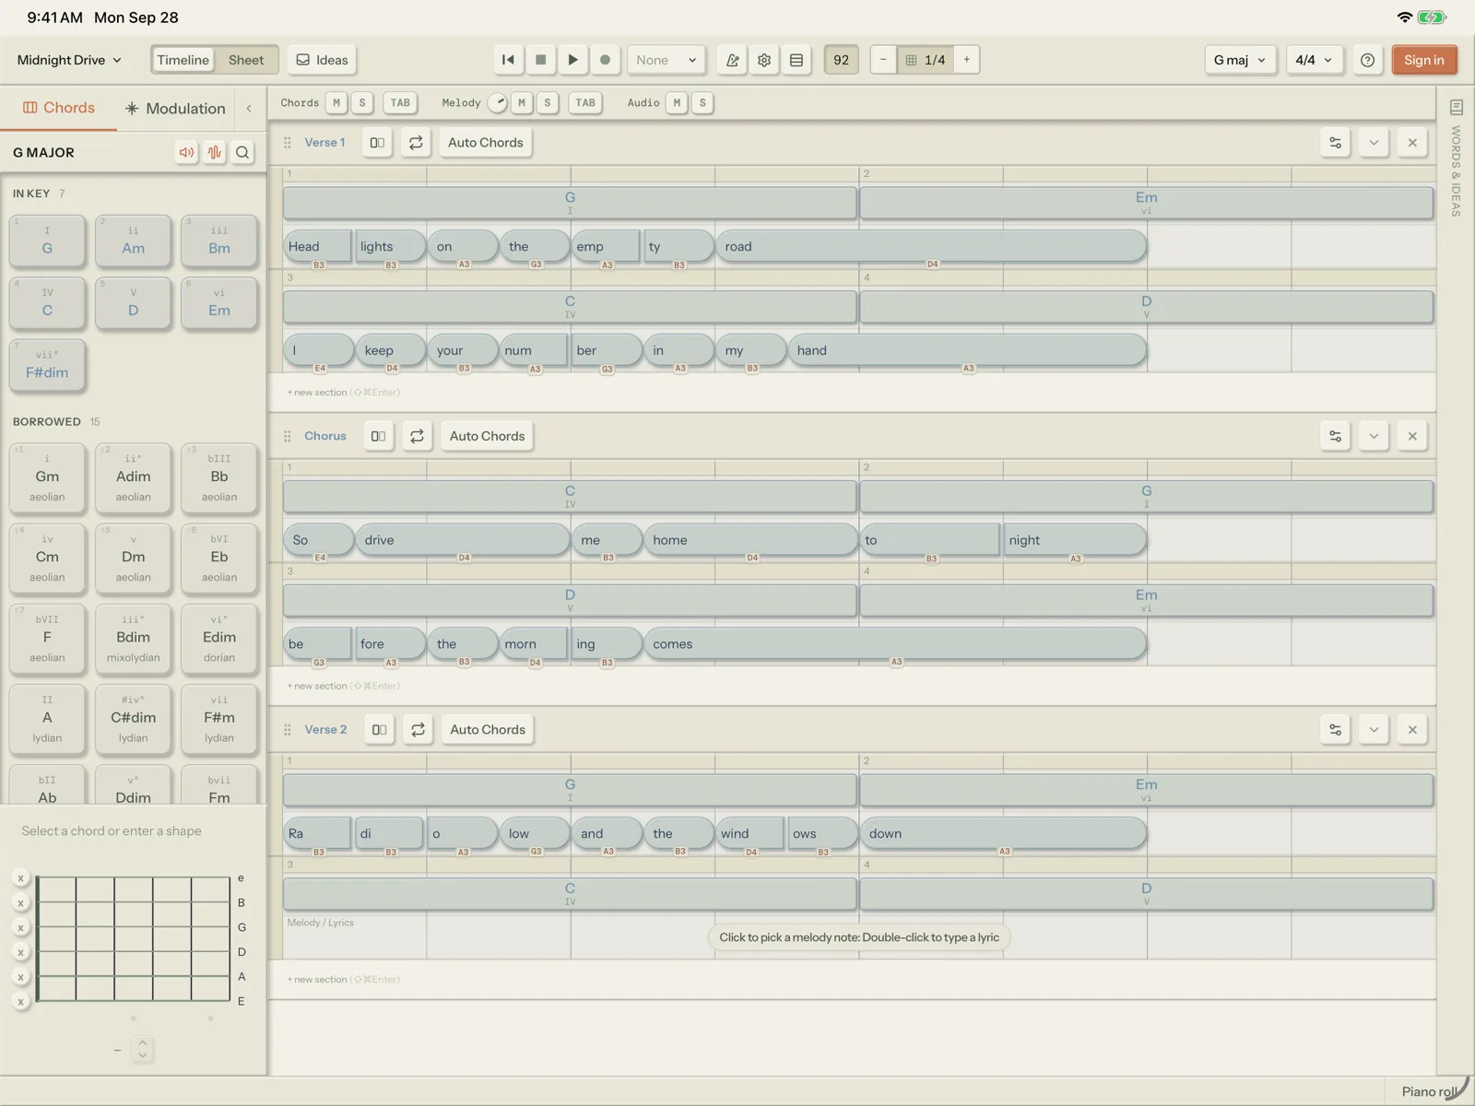
Task: Select the Timeline view
Action: pyautogui.click(x=183, y=60)
